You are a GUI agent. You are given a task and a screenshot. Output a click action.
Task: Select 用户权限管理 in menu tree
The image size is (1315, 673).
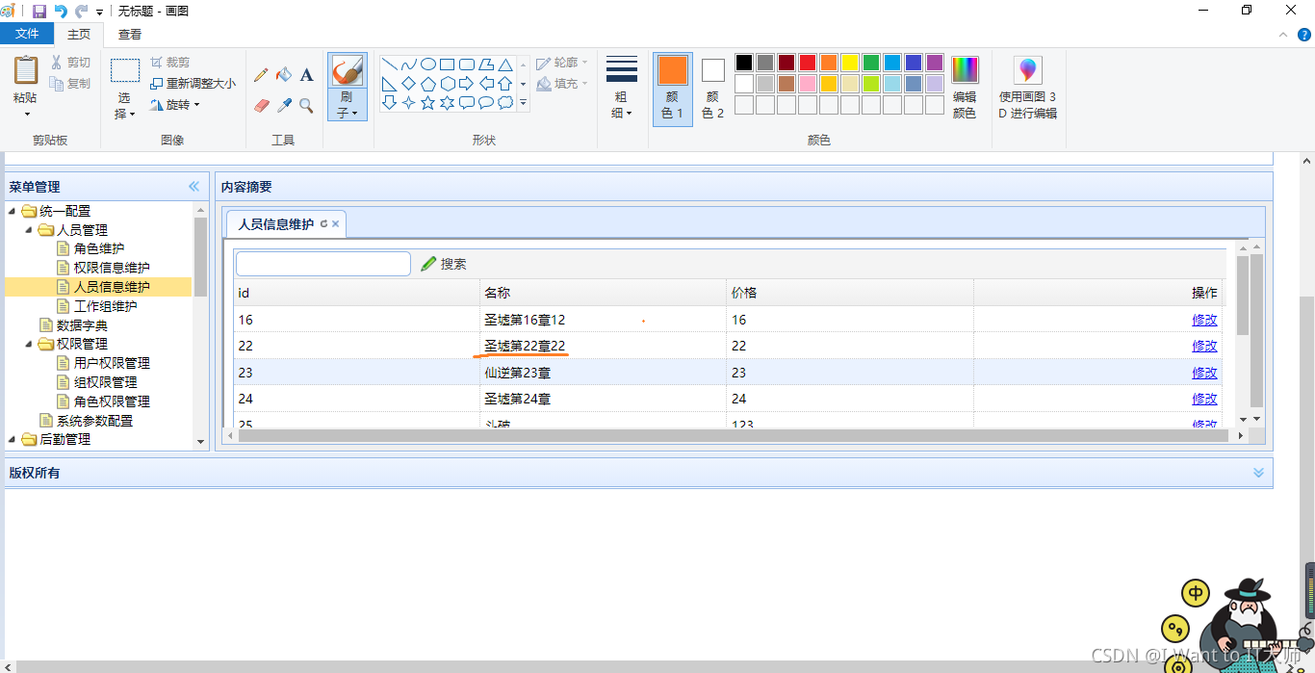pyautogui.click(x=112, y=363)
